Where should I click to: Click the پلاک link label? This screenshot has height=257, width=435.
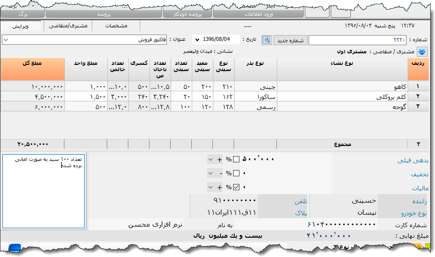(301, 213)
